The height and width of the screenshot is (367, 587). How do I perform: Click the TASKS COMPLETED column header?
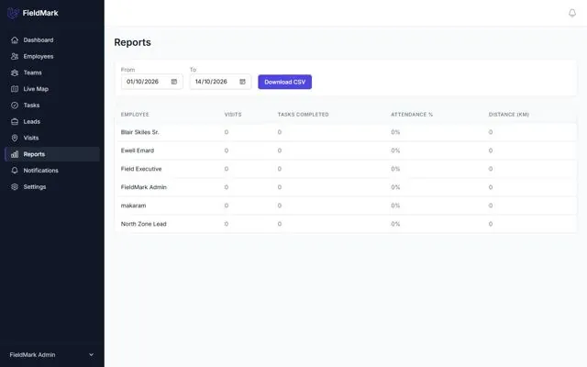click(304, 115)
